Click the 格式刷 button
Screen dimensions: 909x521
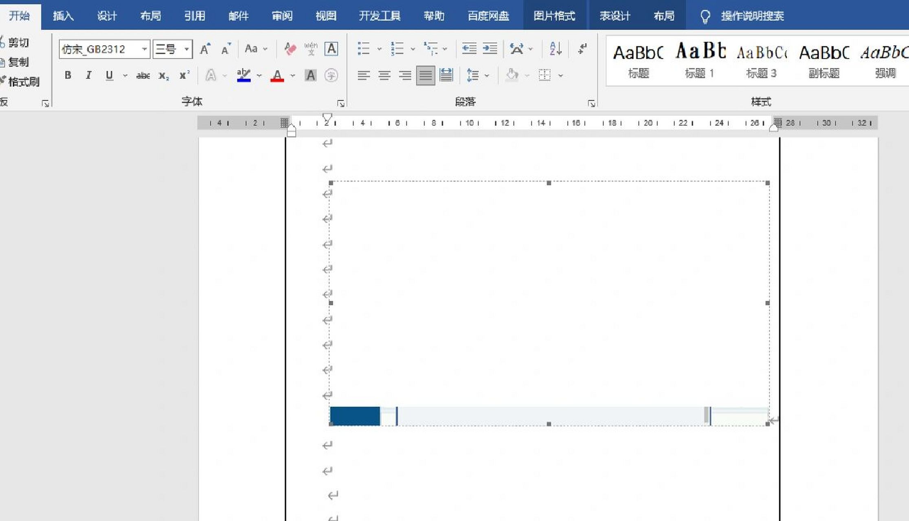point(20,81)
